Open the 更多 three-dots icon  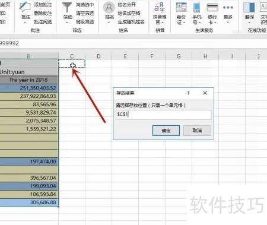(228, 8)
